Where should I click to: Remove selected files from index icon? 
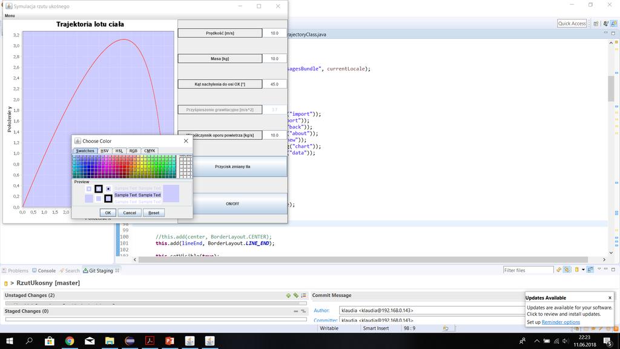point(295,311)
